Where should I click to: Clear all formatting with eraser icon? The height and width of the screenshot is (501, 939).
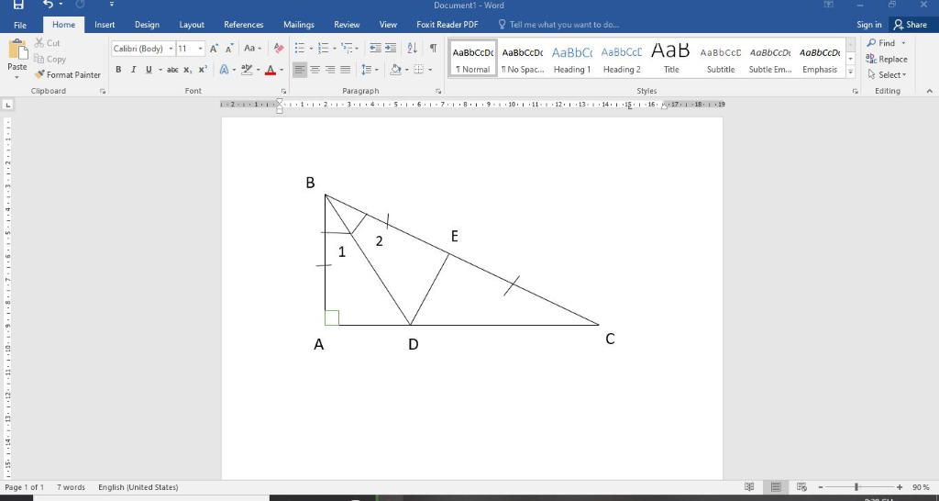tap(279, 49)
